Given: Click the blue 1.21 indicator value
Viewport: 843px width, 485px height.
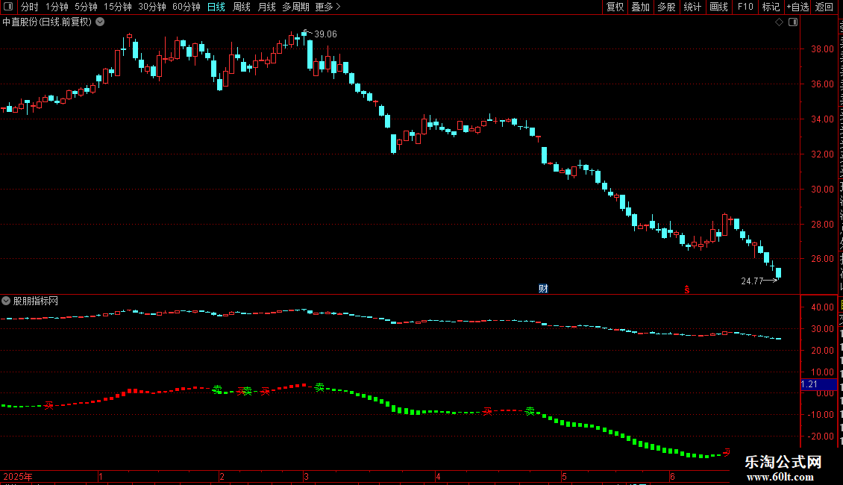Looking at the screenshot, I should tap(819, 384).
